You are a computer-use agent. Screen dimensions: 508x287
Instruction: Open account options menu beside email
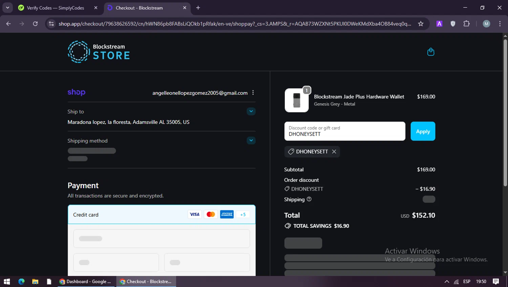tap(253, 93)
